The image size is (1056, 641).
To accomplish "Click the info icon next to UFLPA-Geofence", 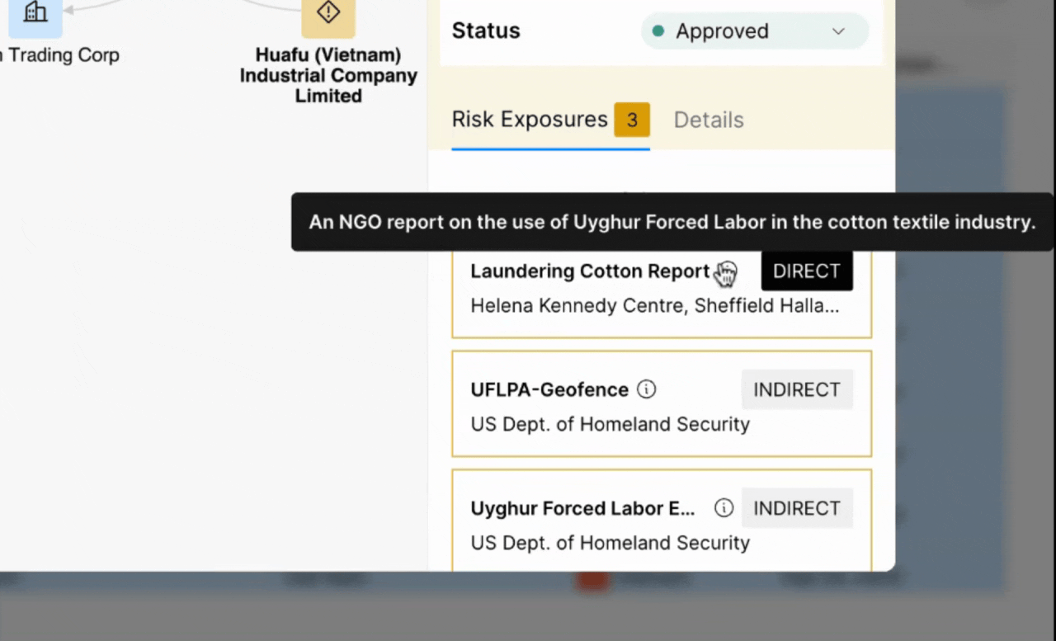I will pos(647,389).
